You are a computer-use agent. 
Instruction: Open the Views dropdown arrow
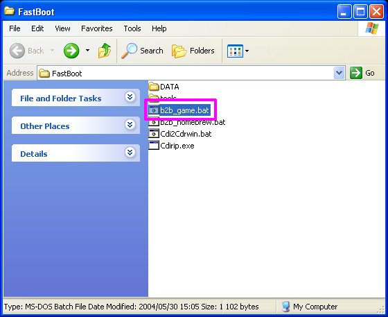(x=247, y=51)
